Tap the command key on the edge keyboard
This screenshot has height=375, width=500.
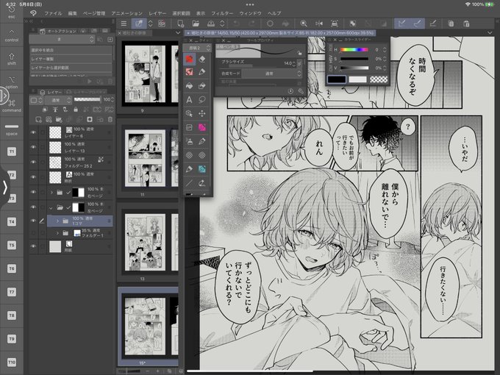[x=12, y=106]
